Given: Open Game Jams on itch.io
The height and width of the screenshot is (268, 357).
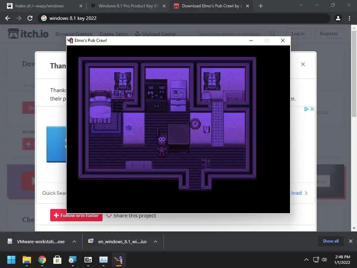Looking at the screenshot, I should tap(113, 34).
